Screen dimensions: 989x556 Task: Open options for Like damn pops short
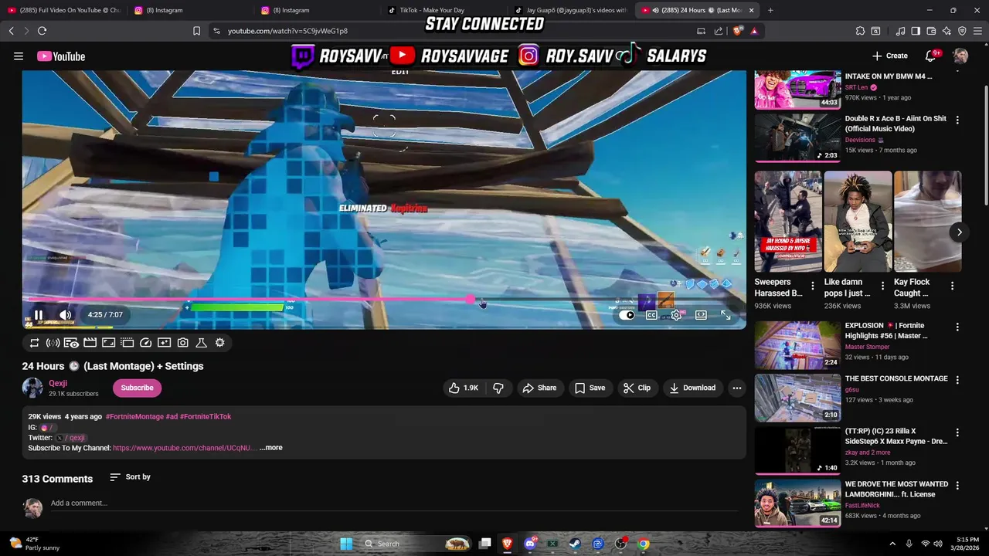(882, 286)
